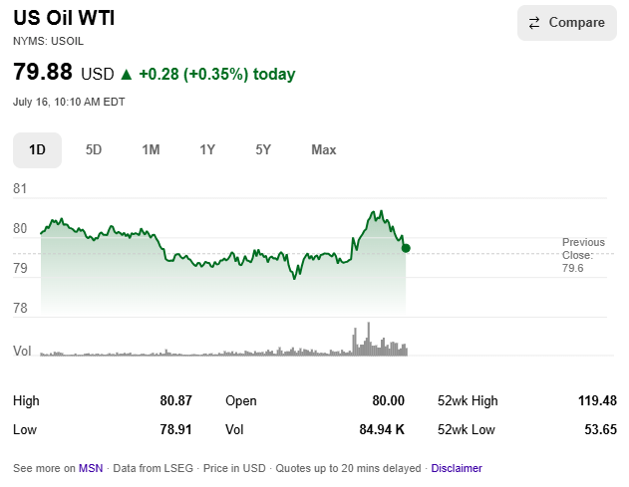Click the green up-triangle price change icon
629x487 pixels.
(127, 75)
